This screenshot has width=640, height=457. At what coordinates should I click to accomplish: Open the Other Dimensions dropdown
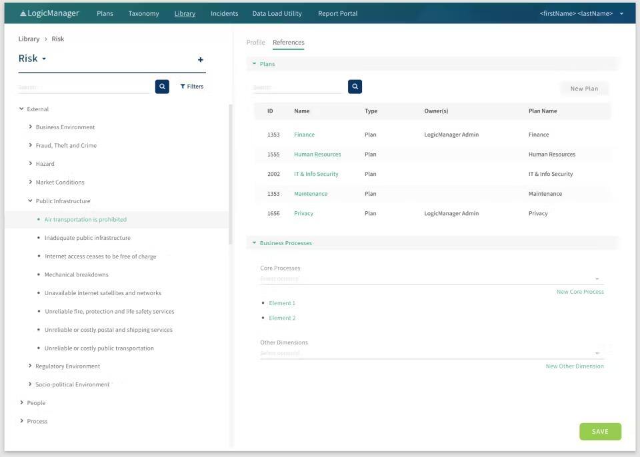(x=432, y=353)
